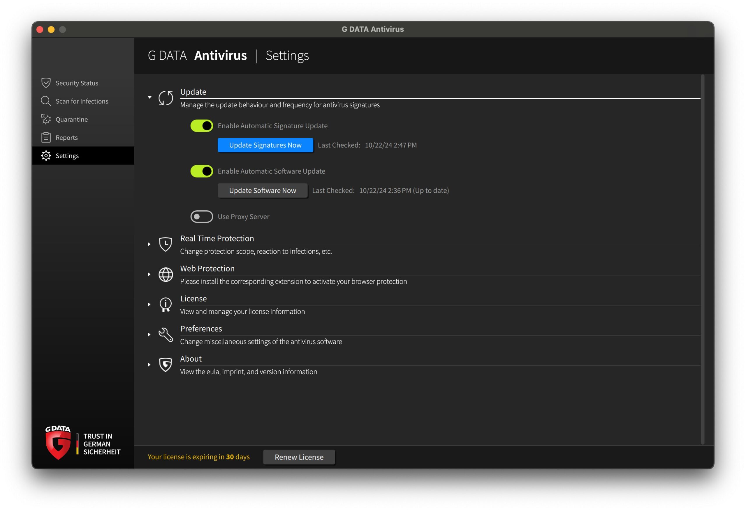Expand the License section arrow
This screenshot has width=746, height=511.
coord(149,305)
